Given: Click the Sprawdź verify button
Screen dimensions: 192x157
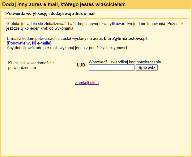Looking at the screenshot, I should (147, 68).
